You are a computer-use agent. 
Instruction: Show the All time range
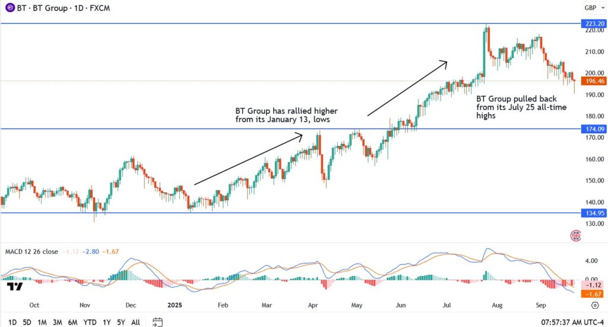135,322
